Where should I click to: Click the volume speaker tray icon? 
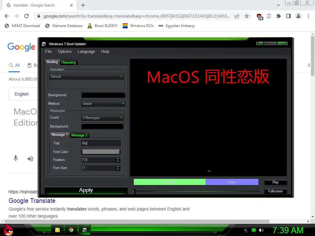tap(261, 230)
